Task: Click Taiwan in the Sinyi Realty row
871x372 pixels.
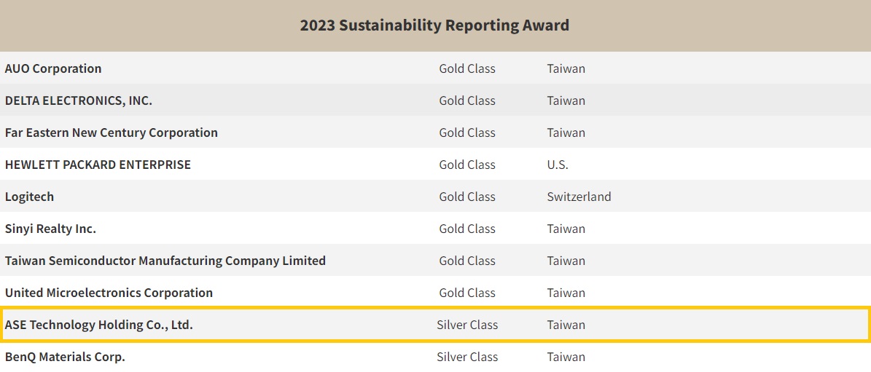Action: [x=566, y=229]
